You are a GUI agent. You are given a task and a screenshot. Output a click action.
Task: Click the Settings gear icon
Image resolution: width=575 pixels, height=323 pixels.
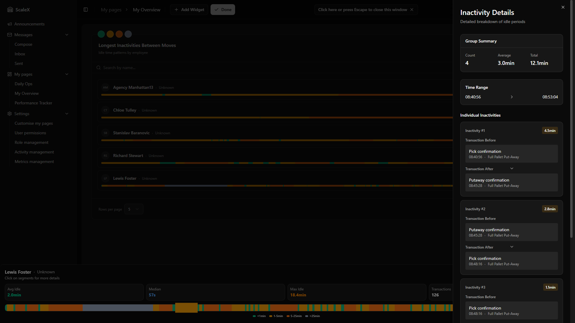(x=10, y=114)
